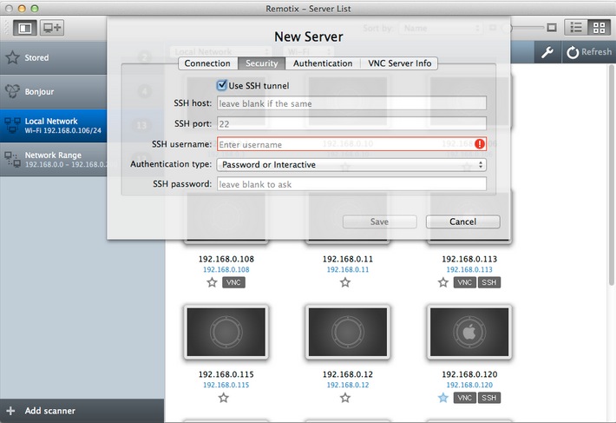This screenshot has height=423, width=616.
Task: Click the SSH badge under 192.168.0.120
Action: coord(489,398)
